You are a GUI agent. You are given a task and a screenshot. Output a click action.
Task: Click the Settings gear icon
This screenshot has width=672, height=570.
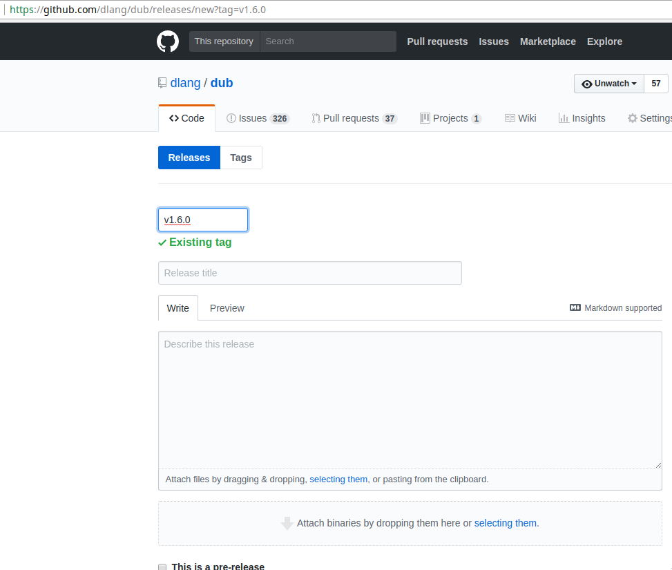tap(633, 118)
